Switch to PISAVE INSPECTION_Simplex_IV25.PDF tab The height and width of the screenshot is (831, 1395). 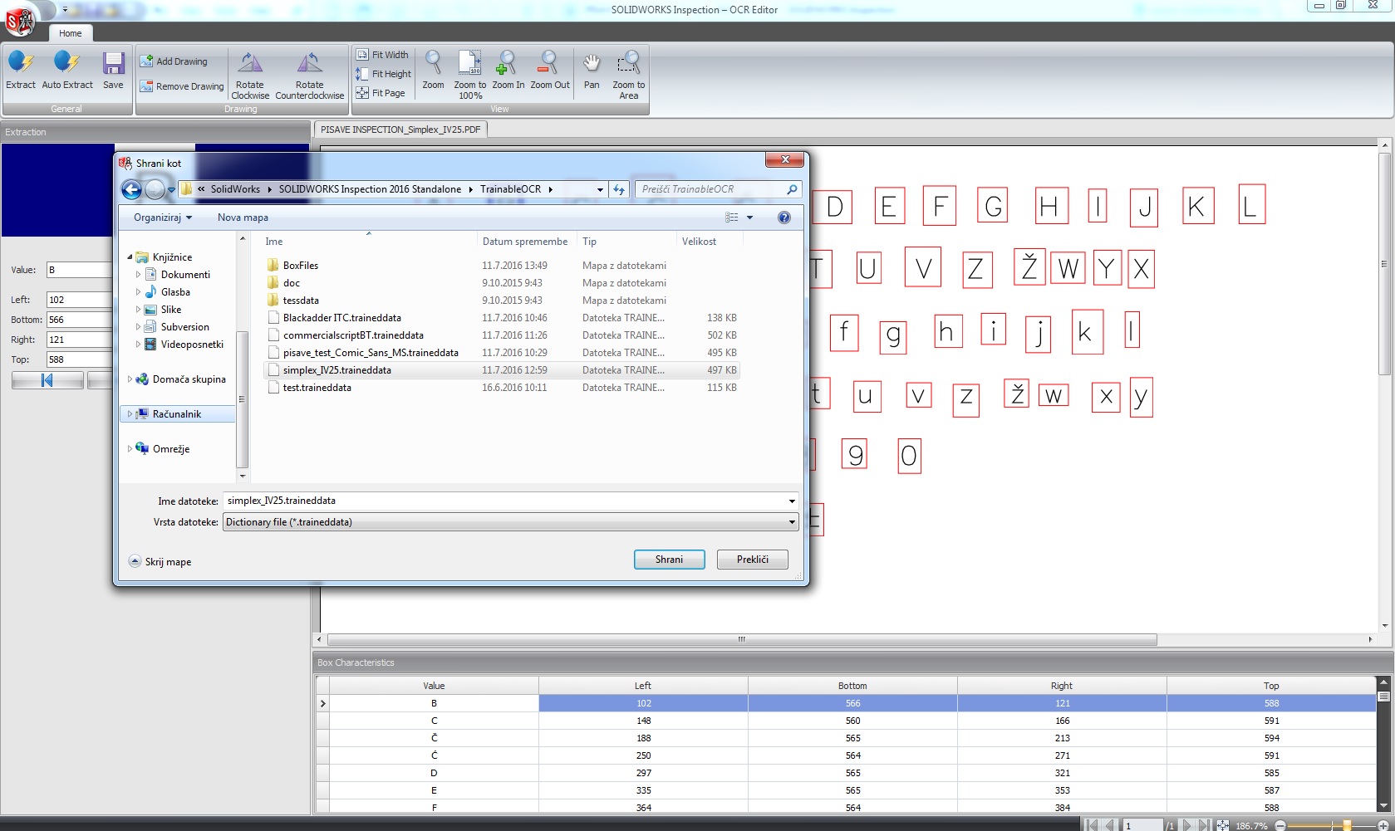400,130
